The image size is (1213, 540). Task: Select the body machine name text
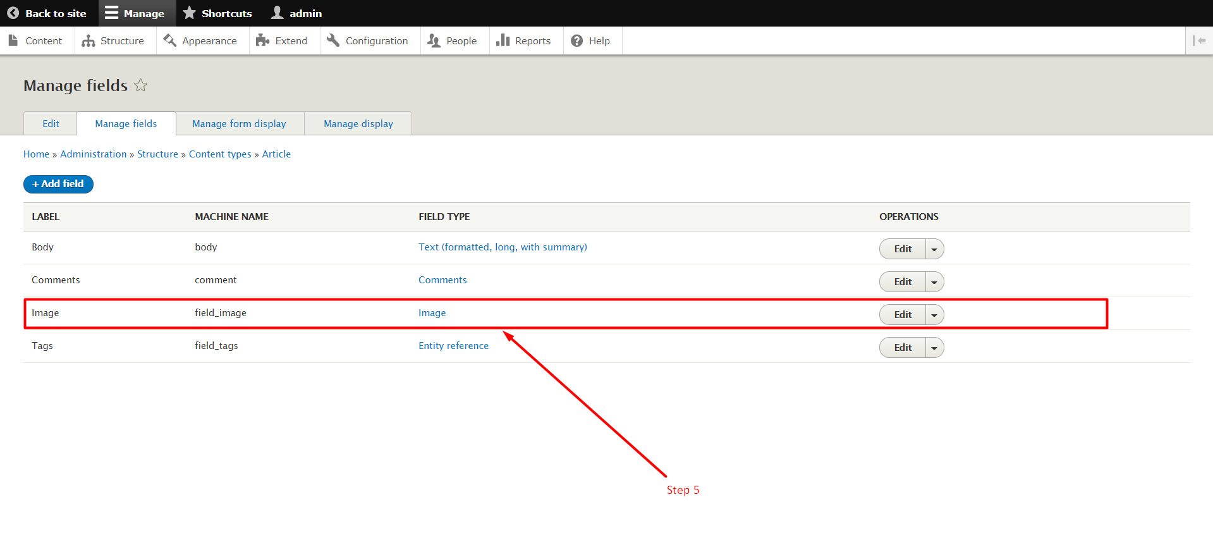point(205,247)
